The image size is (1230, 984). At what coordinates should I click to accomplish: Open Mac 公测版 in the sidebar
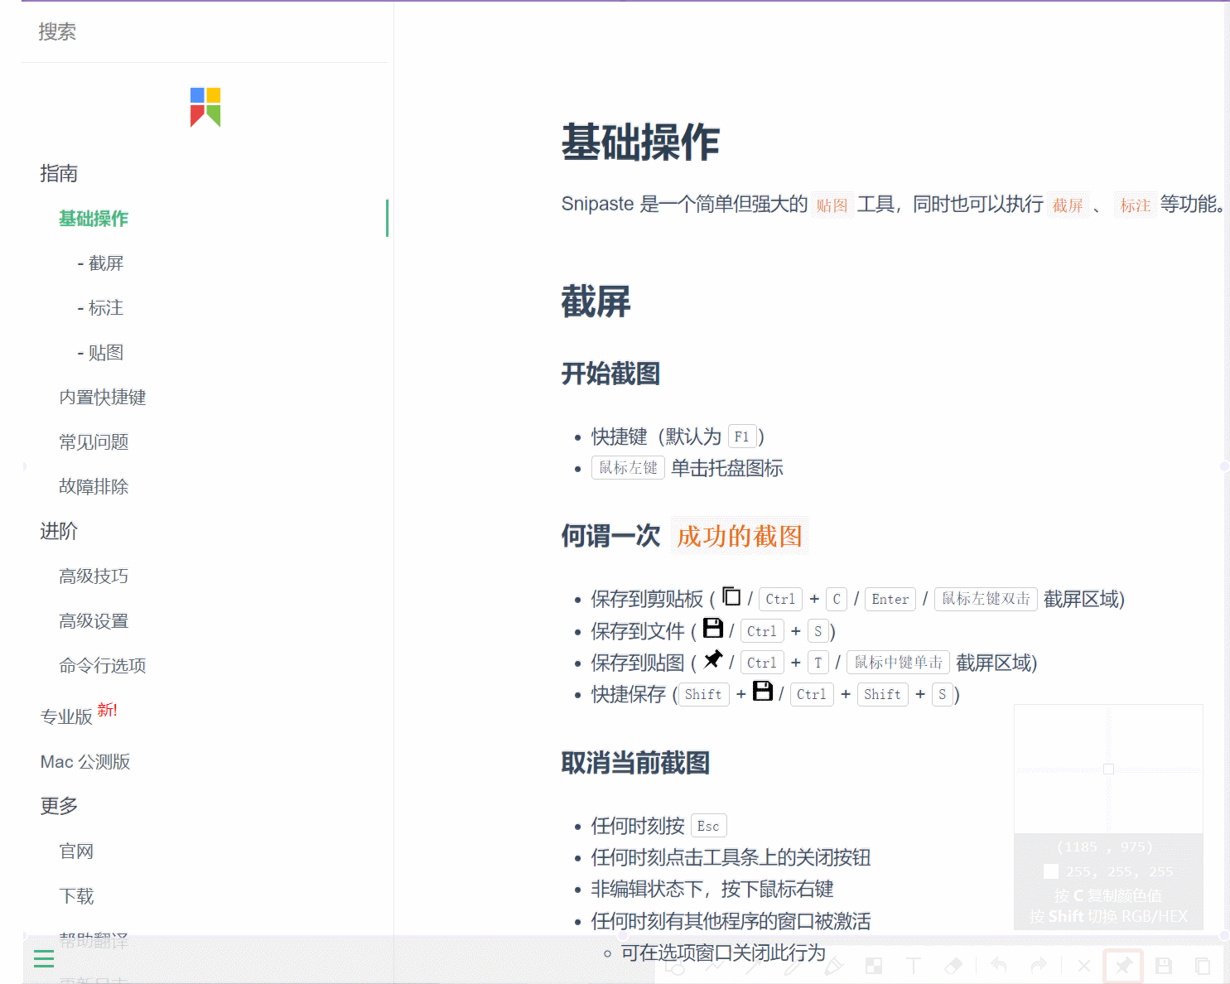click(x=85, y=762)
